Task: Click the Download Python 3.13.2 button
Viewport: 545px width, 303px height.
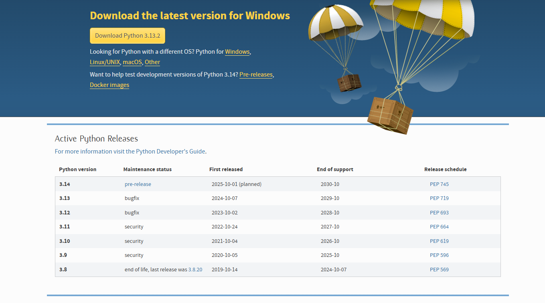Action: (x=127, y=36)
